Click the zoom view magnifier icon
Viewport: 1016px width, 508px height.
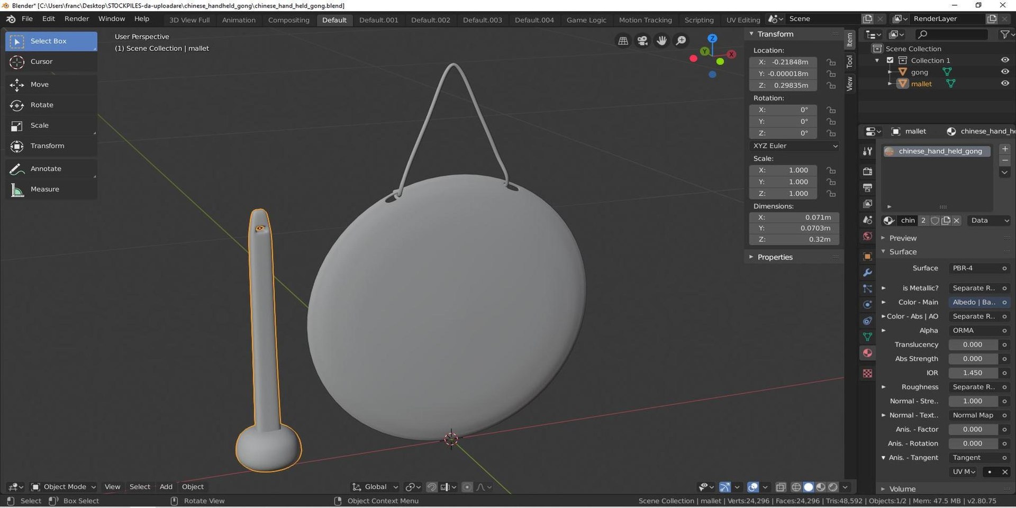681,41
